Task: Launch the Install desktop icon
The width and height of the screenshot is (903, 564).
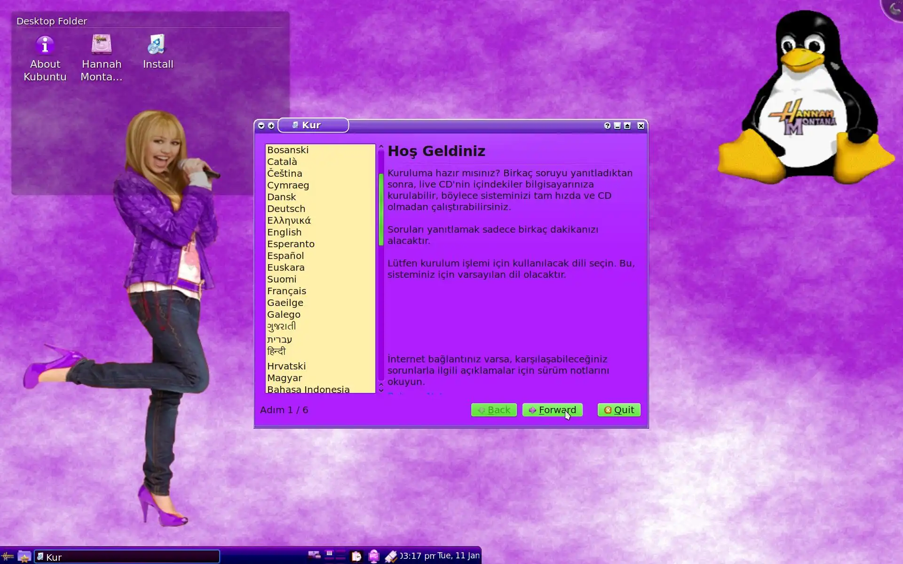Action: [158, 45]
